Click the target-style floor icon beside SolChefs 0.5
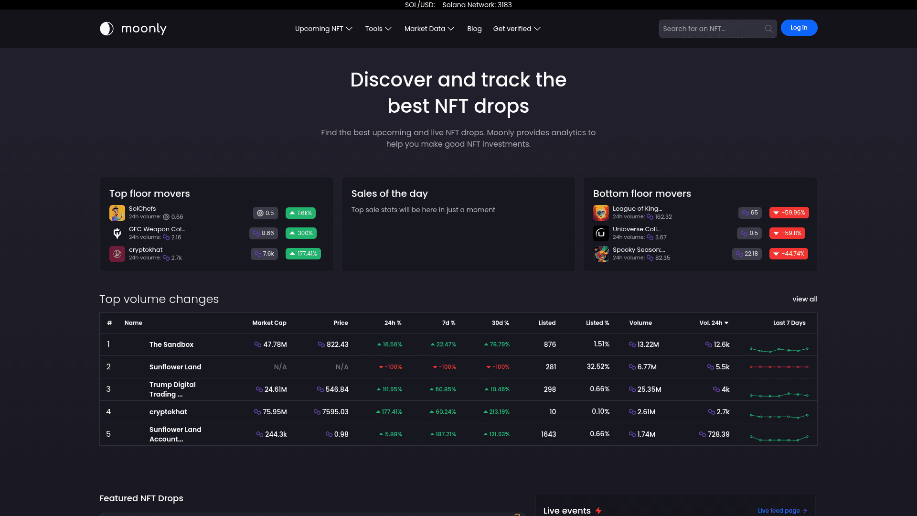Viewport: 917px width, 516px height. (259, 213)
